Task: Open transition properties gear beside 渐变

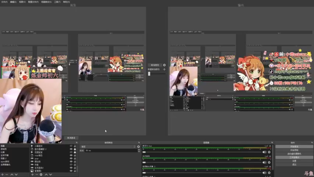Action: 139,147
